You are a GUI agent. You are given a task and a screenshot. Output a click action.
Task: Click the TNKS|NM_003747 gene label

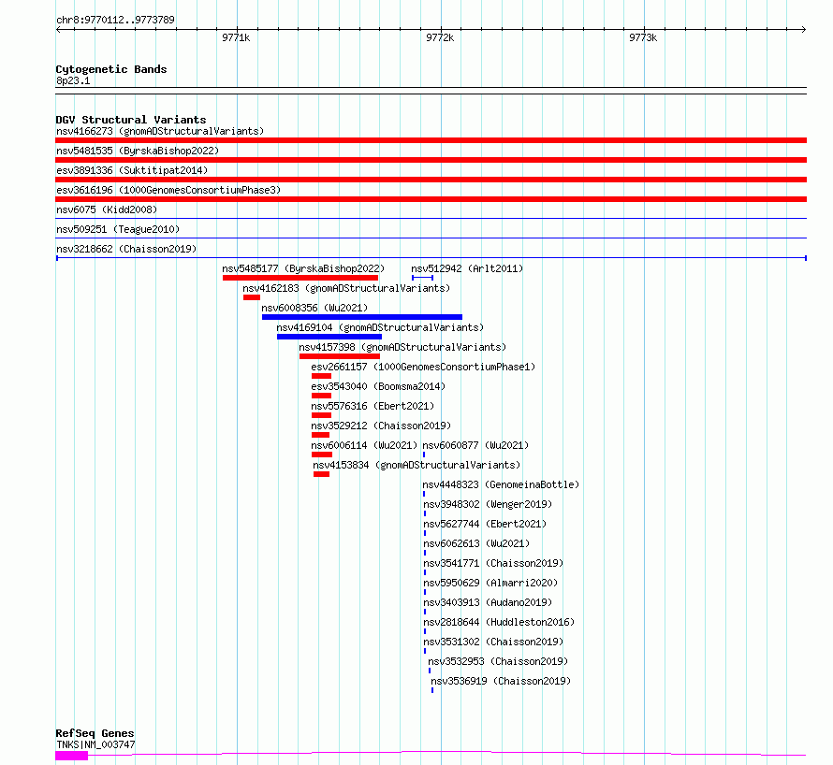95,744
